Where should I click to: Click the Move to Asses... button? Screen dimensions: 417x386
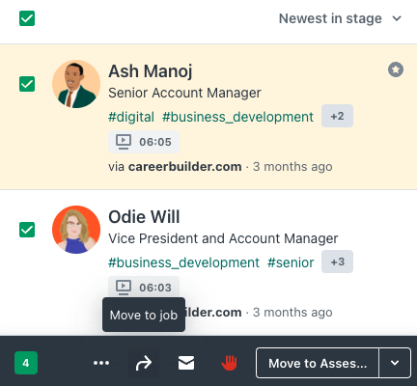coord(318,363)
